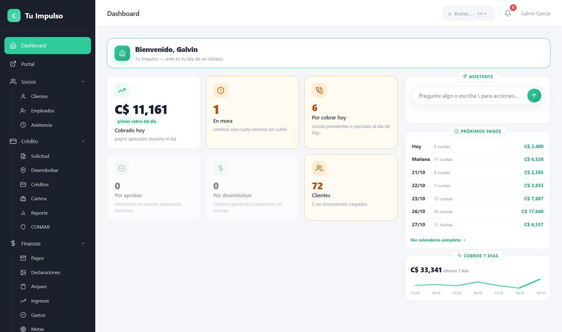Focus the assistant question input field
The image size is (562, 332).
tap(470, 96)
